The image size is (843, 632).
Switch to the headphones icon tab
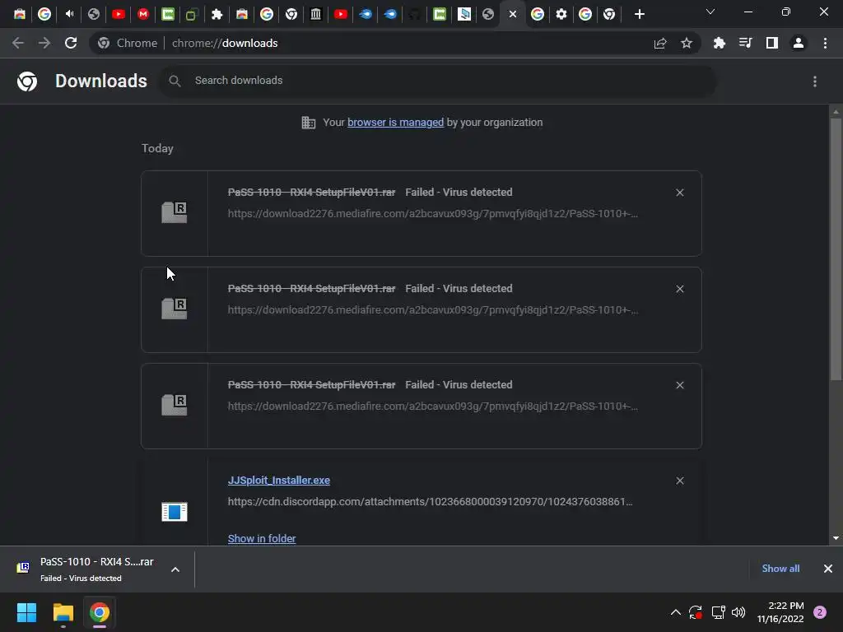pyautogui.click(x=415, y=14)
